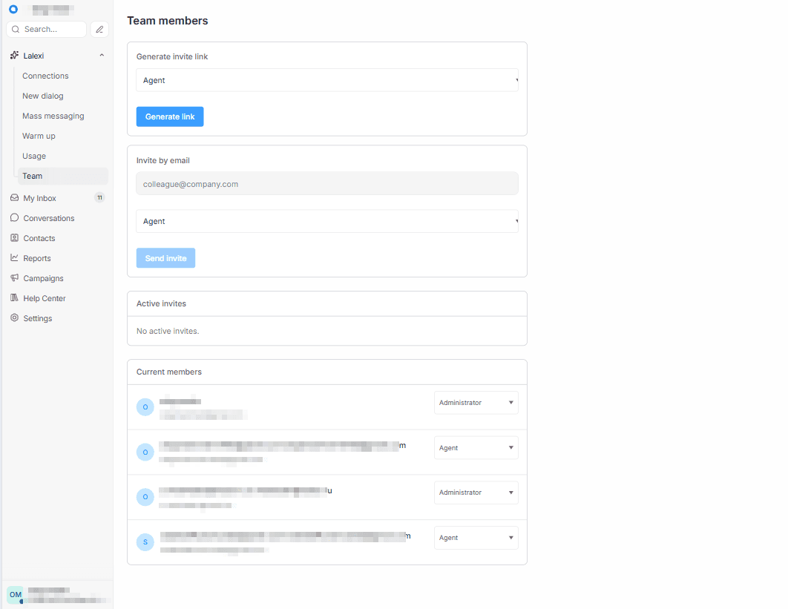Select Mass messaging menu item
The width and height of the screenshot is (788, 609).
[53, 116]
